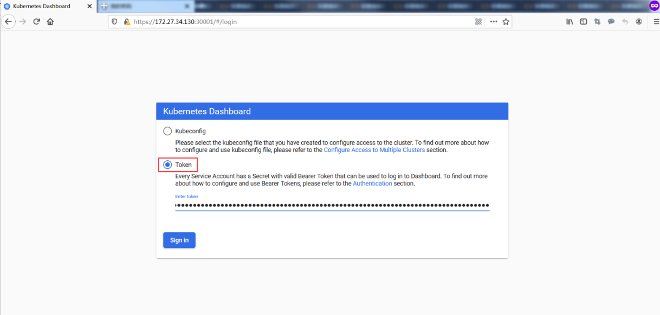Click the Sign in button
The height and width of the screenshot is (315, 660).
179,240
